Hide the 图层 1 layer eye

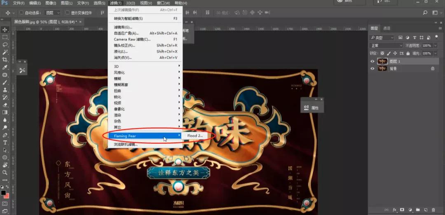pos(372,61)
